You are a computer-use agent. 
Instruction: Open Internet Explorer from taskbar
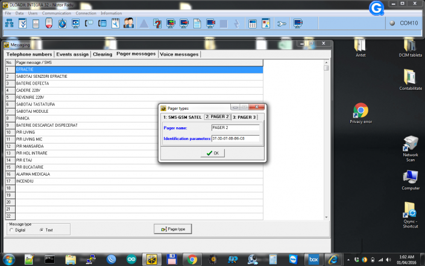click(333, 259)
